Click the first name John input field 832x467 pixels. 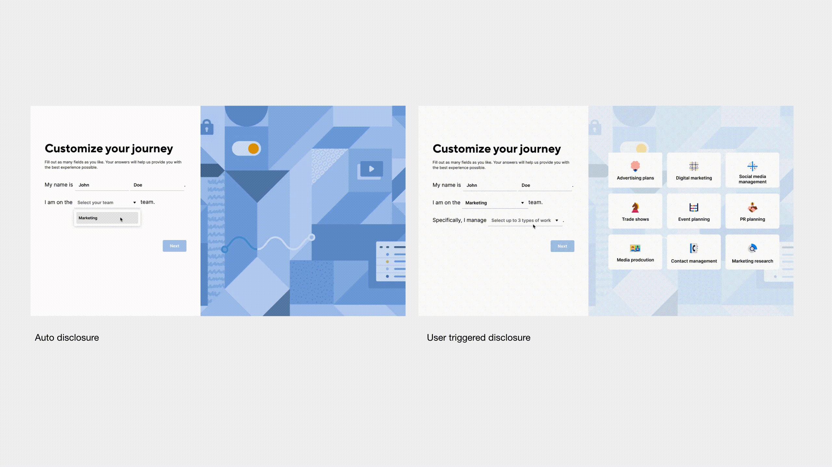(x=102, y=184)
